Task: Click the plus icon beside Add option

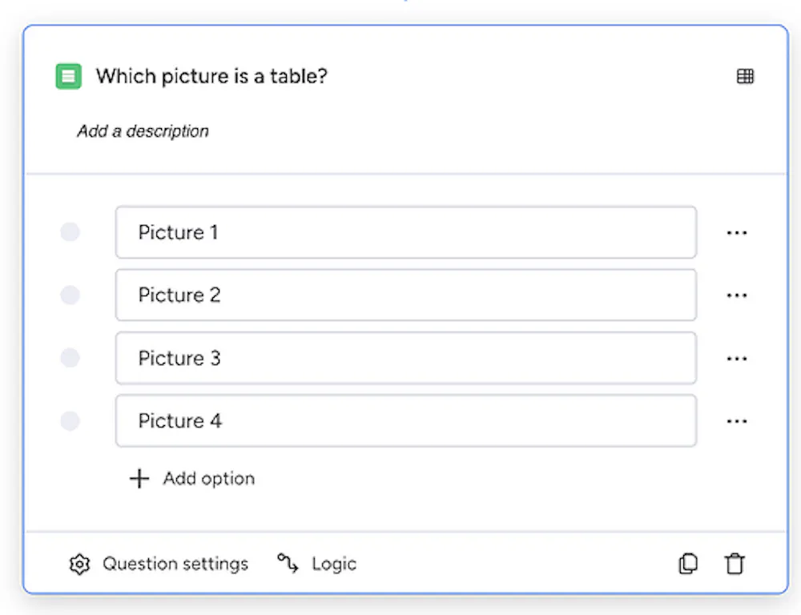Action: pyautogui.click(x=139, y=479)
